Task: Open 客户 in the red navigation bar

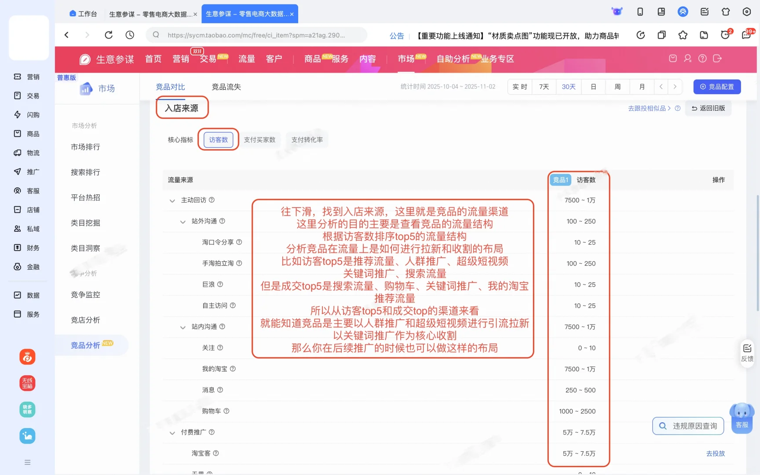Action: point(274,59)
